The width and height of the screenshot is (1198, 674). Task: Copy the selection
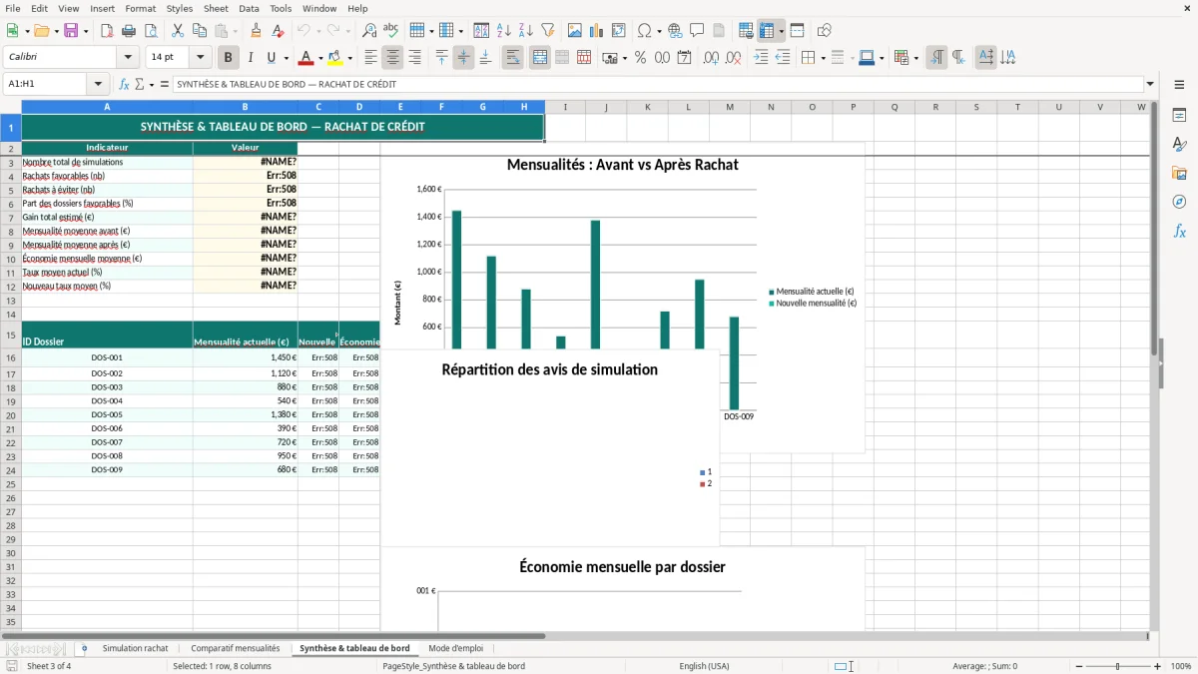point(200,31)
